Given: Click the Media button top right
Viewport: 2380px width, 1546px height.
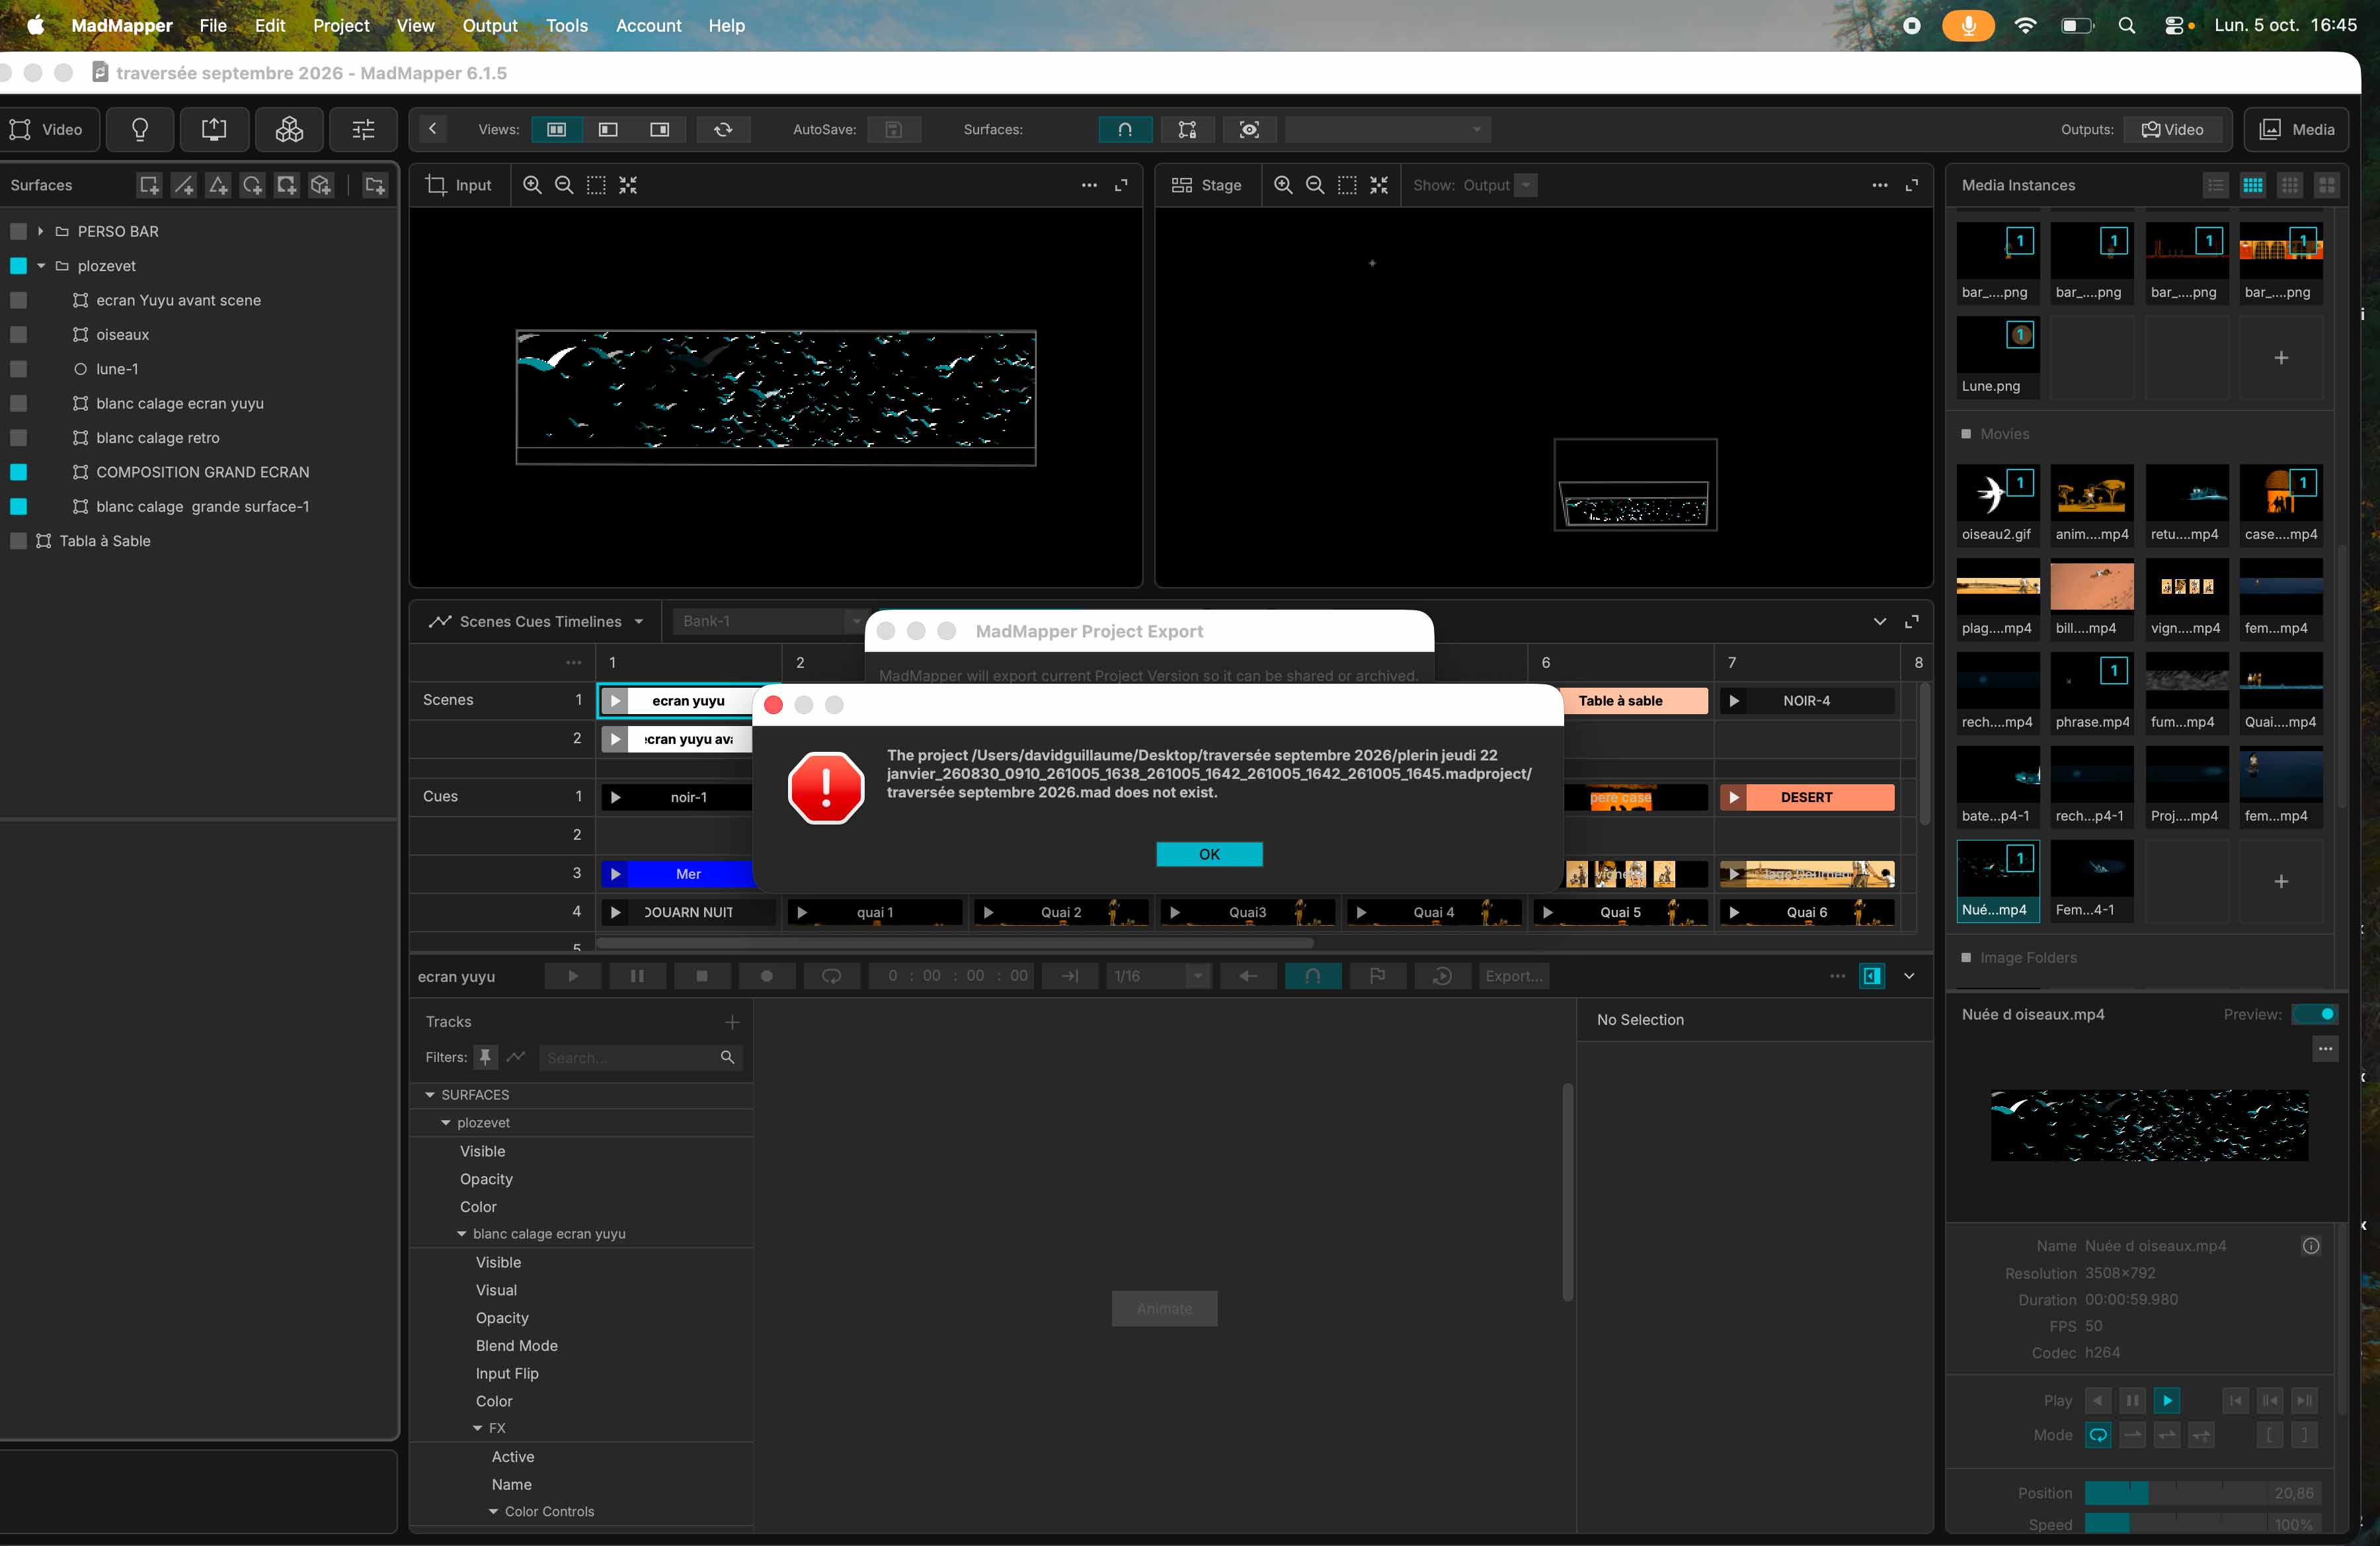Looking at the screenshot, I should pyautogui.click(x=2297, y=129).
